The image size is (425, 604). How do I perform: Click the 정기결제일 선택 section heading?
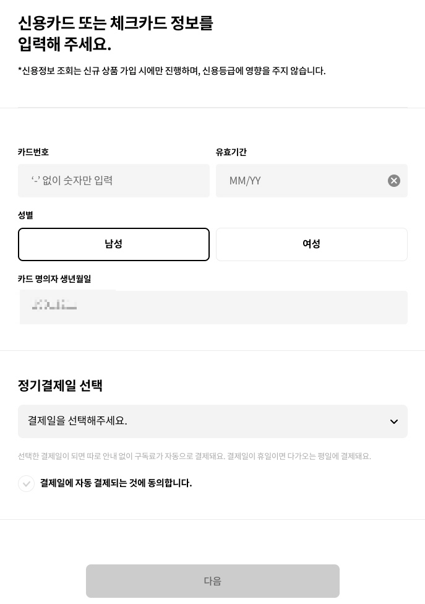click(x=60, y=386)
